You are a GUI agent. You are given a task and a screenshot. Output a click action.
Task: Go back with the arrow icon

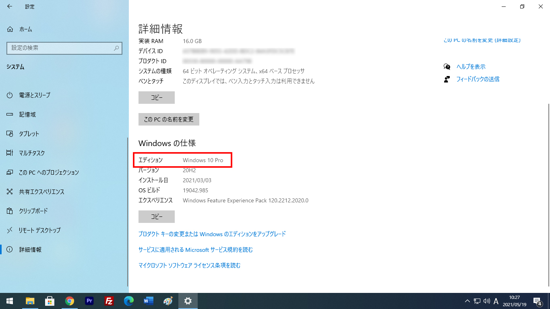point(10,6)
